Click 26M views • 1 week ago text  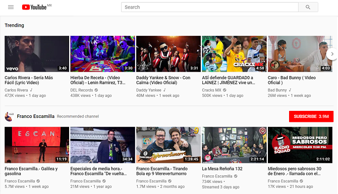(289, 95)
